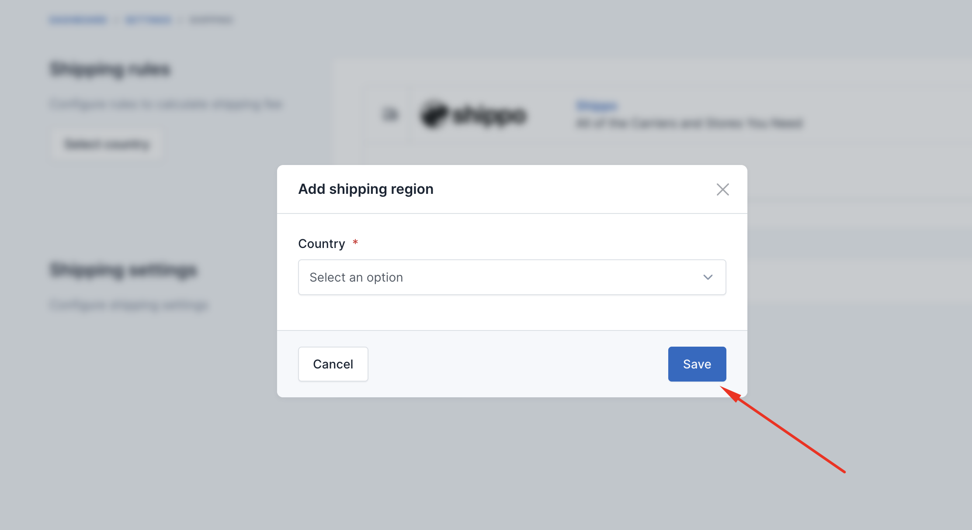Close the Add shipping region dialog
This screenshot has height=530, width=972.
point(722,189)
